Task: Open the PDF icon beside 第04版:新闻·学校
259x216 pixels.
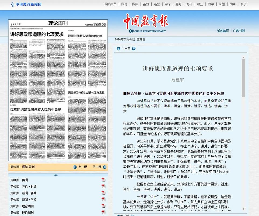Action: (x=103, y=199)
